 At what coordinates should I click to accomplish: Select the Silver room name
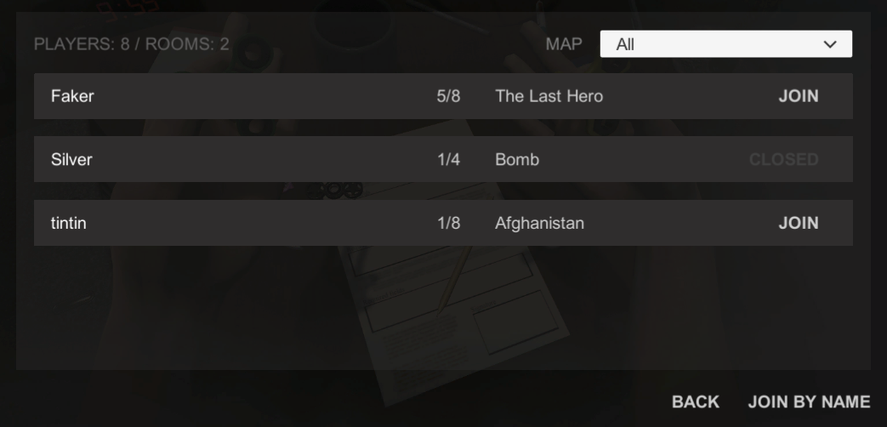[71, 160]
